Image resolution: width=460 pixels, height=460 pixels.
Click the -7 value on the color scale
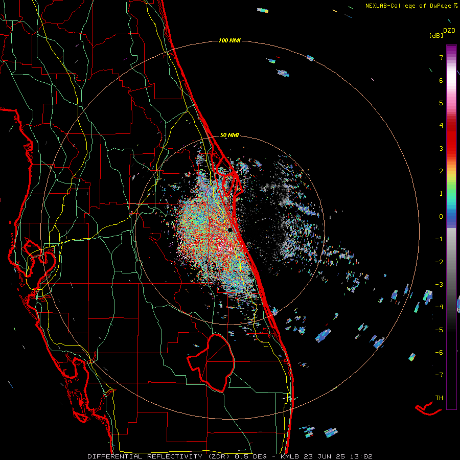point(439,375)
